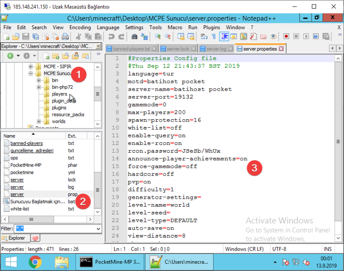Toggle the Synchronize Horizontal Scrolling icon
The width and height of the screenshot is (344, 271).
(x=191, y=37)
